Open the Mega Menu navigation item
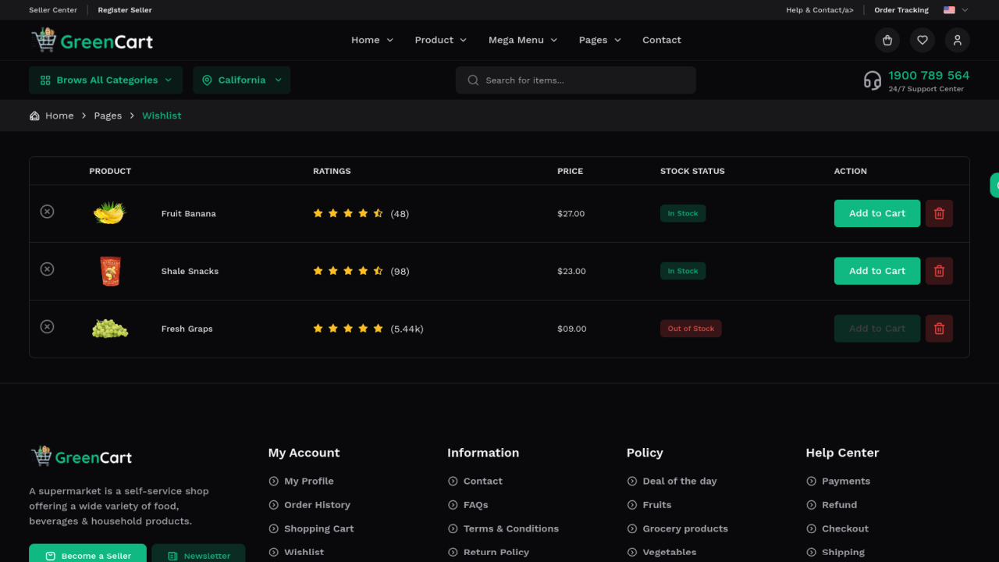The image size is (999, 562). (522, 40)
